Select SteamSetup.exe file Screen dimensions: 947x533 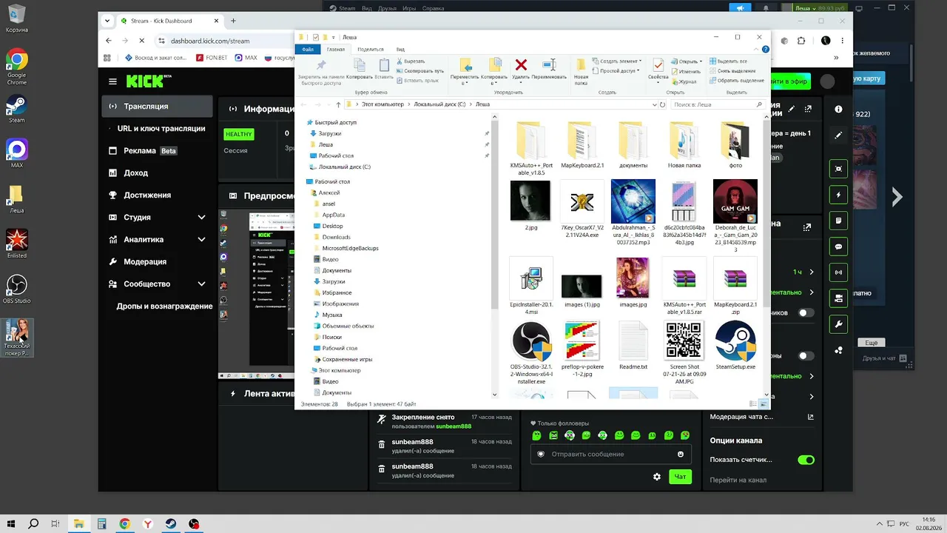point(735,346)
